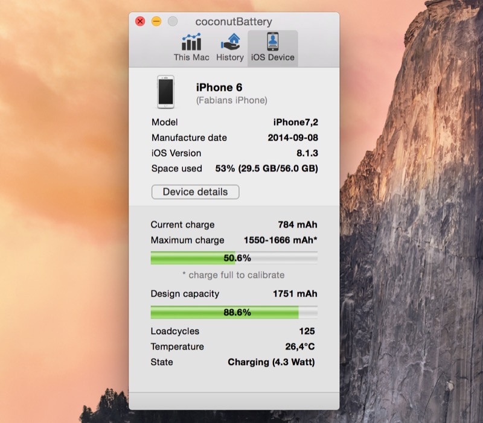Click the iOS Version label
Screen dimensions: 483x423
(x=176, y=153)
